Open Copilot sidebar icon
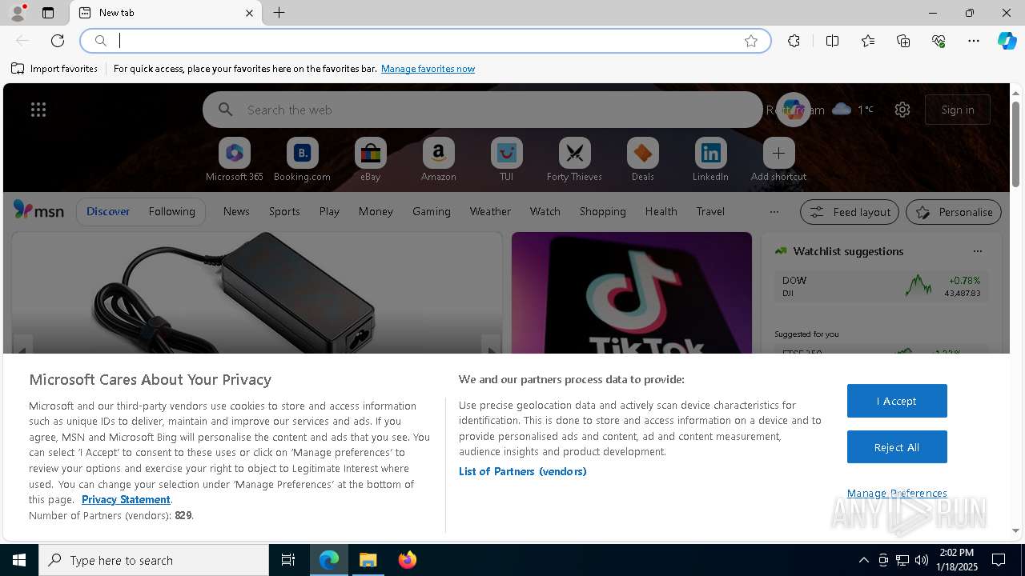This screenshot has width=1025, height=576. pos(1007,41)
